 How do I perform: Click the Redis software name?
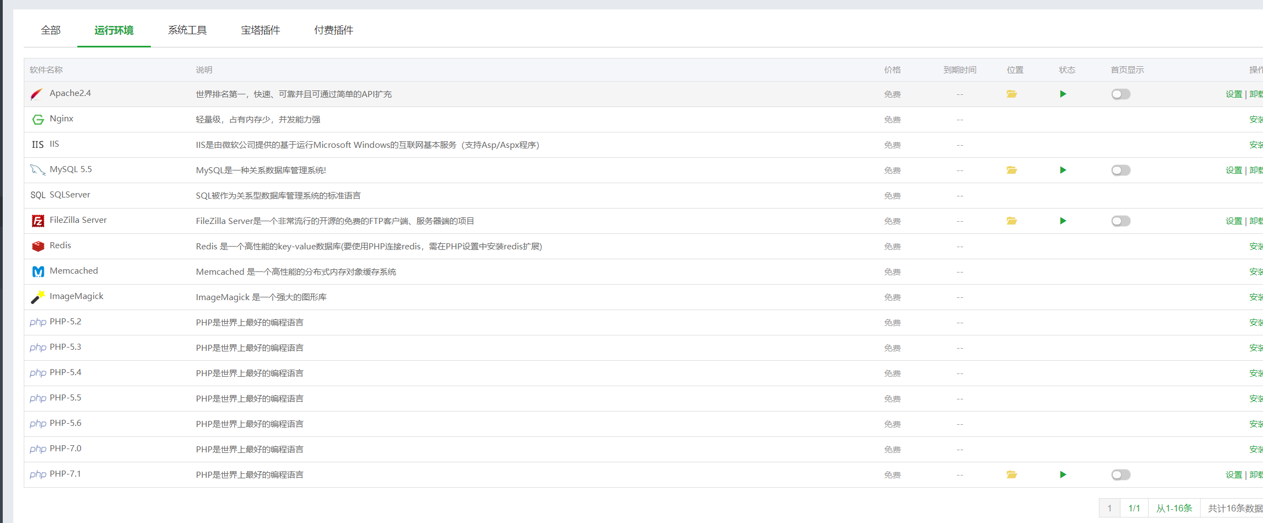click(x=60, y=246)
